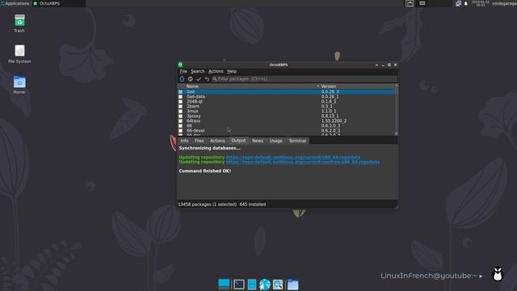
Task: Click the Filter packages search field
Action: coord(304,79)
